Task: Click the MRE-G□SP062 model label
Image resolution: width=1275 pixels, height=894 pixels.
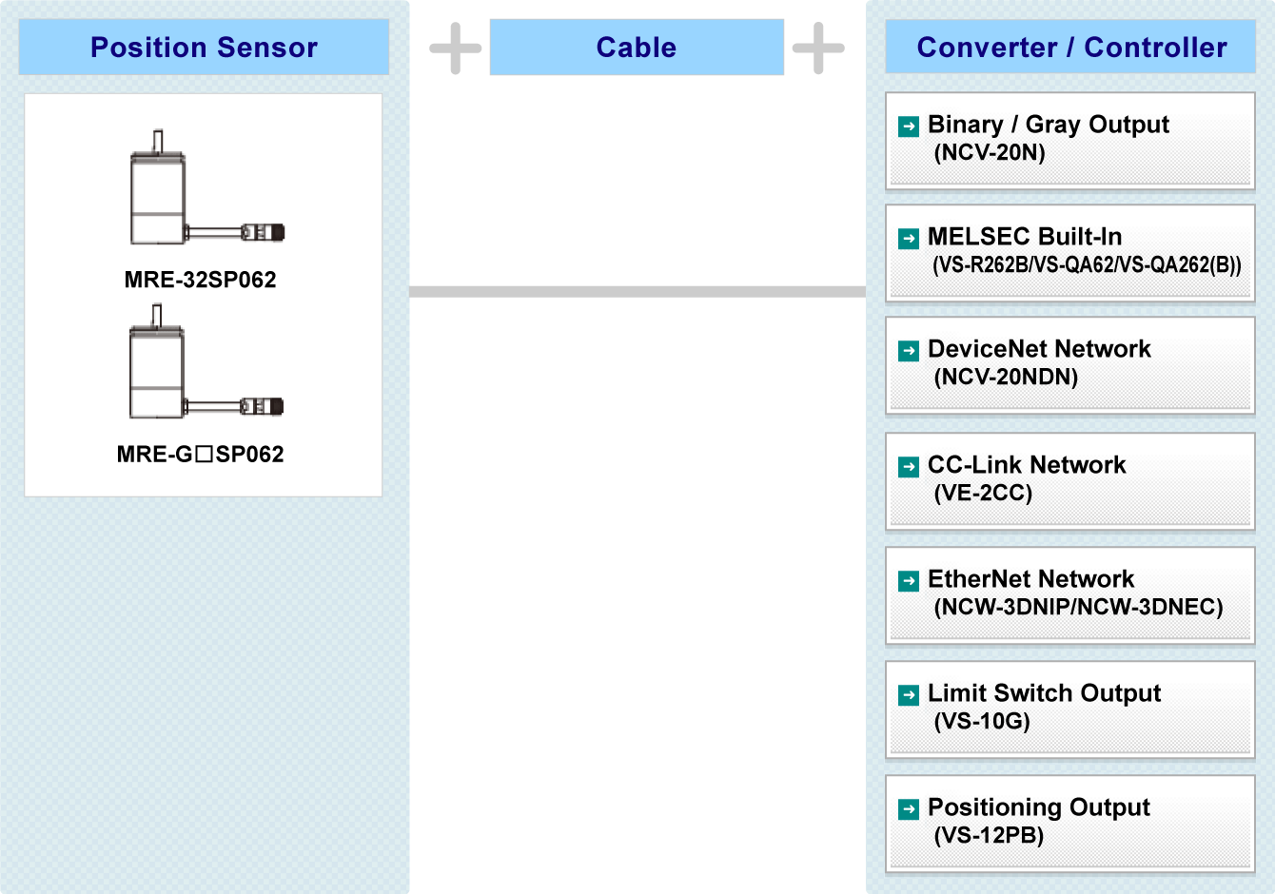Action: (200, 454)
